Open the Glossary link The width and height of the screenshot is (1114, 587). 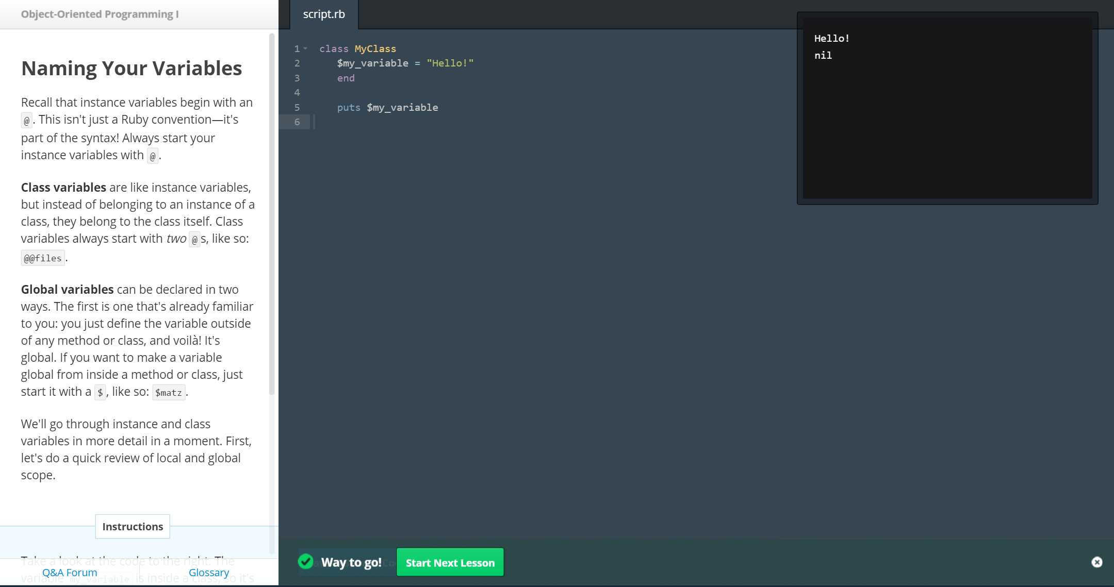coord(209,573)
